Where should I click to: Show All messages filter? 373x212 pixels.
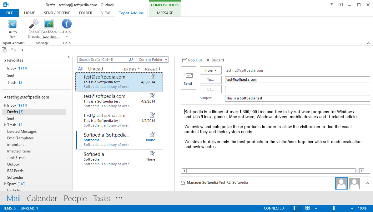coord(81,69)
